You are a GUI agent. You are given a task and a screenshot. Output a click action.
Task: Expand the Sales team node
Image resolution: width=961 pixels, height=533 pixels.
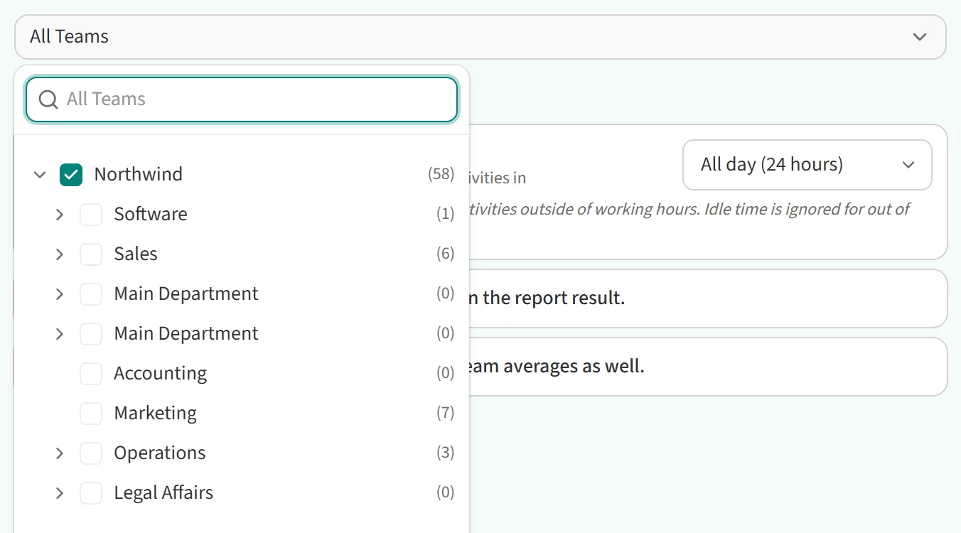pyautogui.click(x=60, y=254)
